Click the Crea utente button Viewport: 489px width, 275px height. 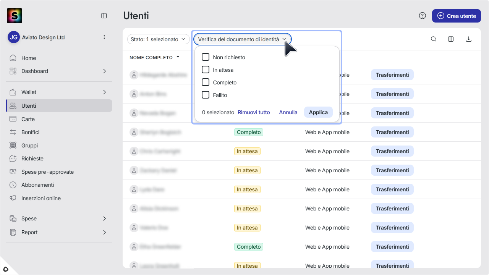pos(456,16)
